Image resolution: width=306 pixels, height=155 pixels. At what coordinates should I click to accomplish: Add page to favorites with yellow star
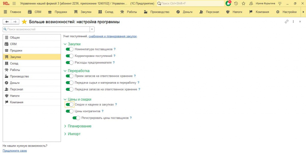click(x=24, y=22)
